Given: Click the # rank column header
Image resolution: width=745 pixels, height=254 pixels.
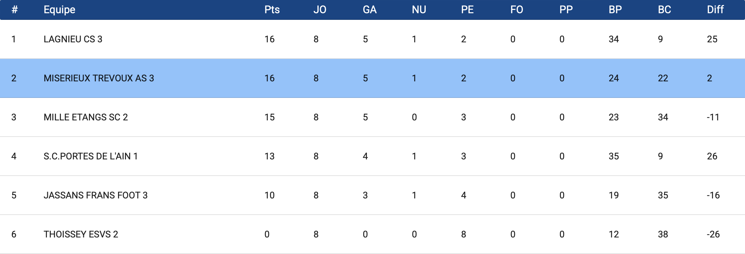Looking at the screenshot, I should (x=15, y=10).
